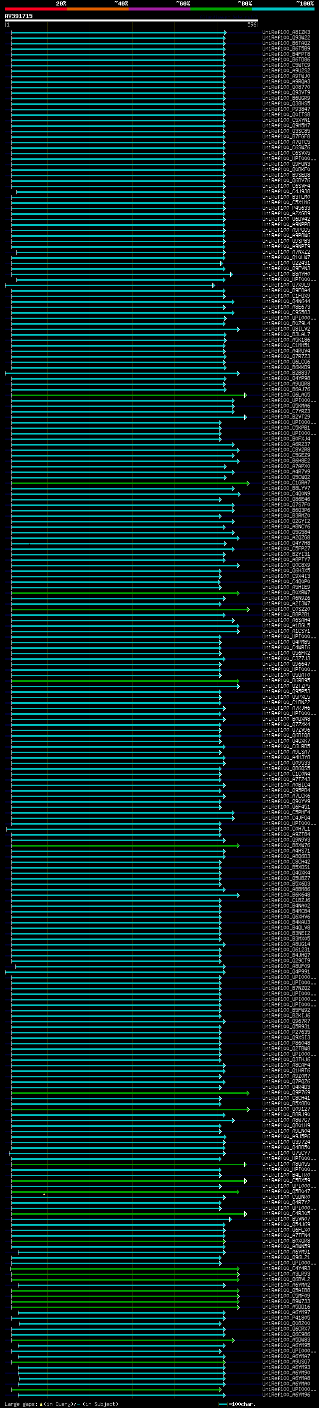Viewport: 319px width, 1408px height.
Task: Open hit UniRef100_Q93W22
Action: (x=286, y=38)
